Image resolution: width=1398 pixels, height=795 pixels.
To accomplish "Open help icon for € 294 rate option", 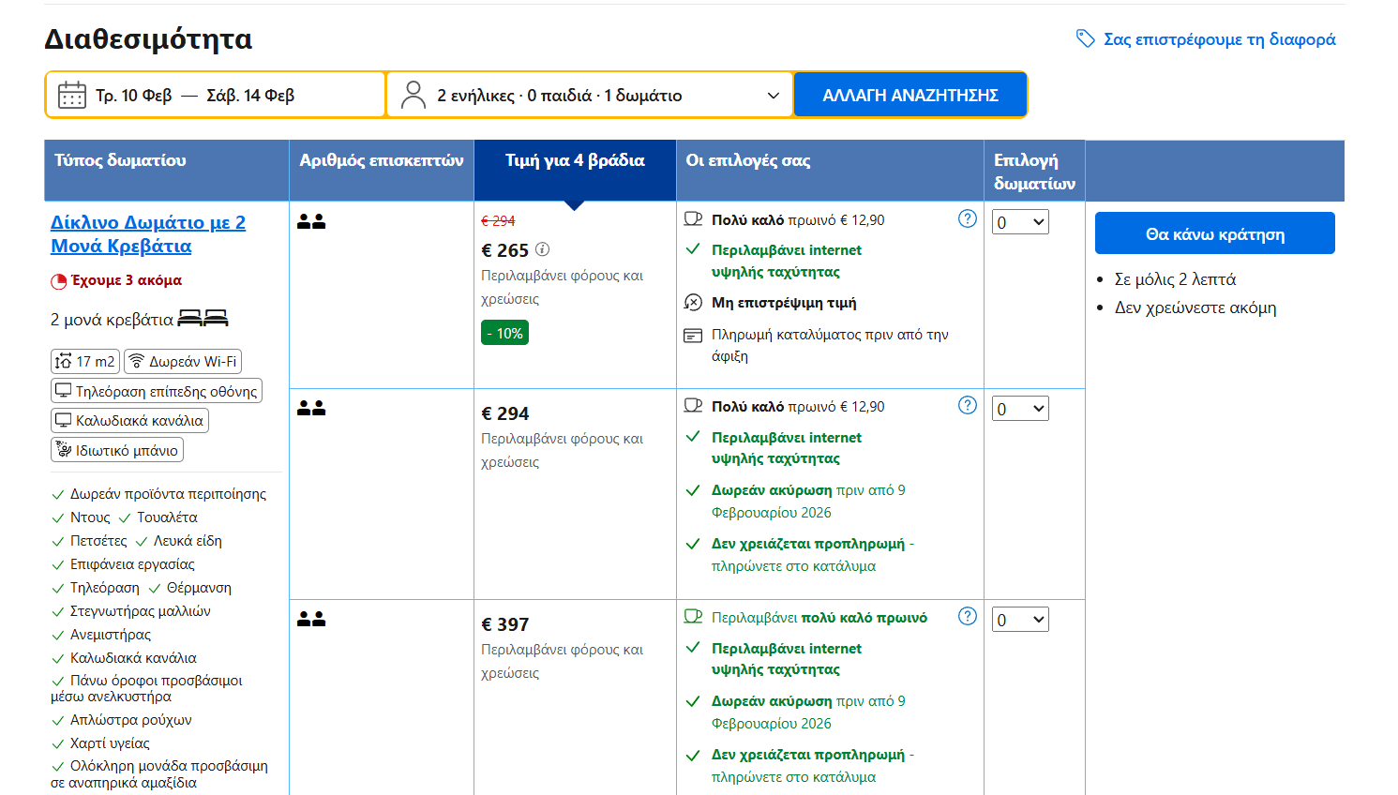I will point(968,405).
